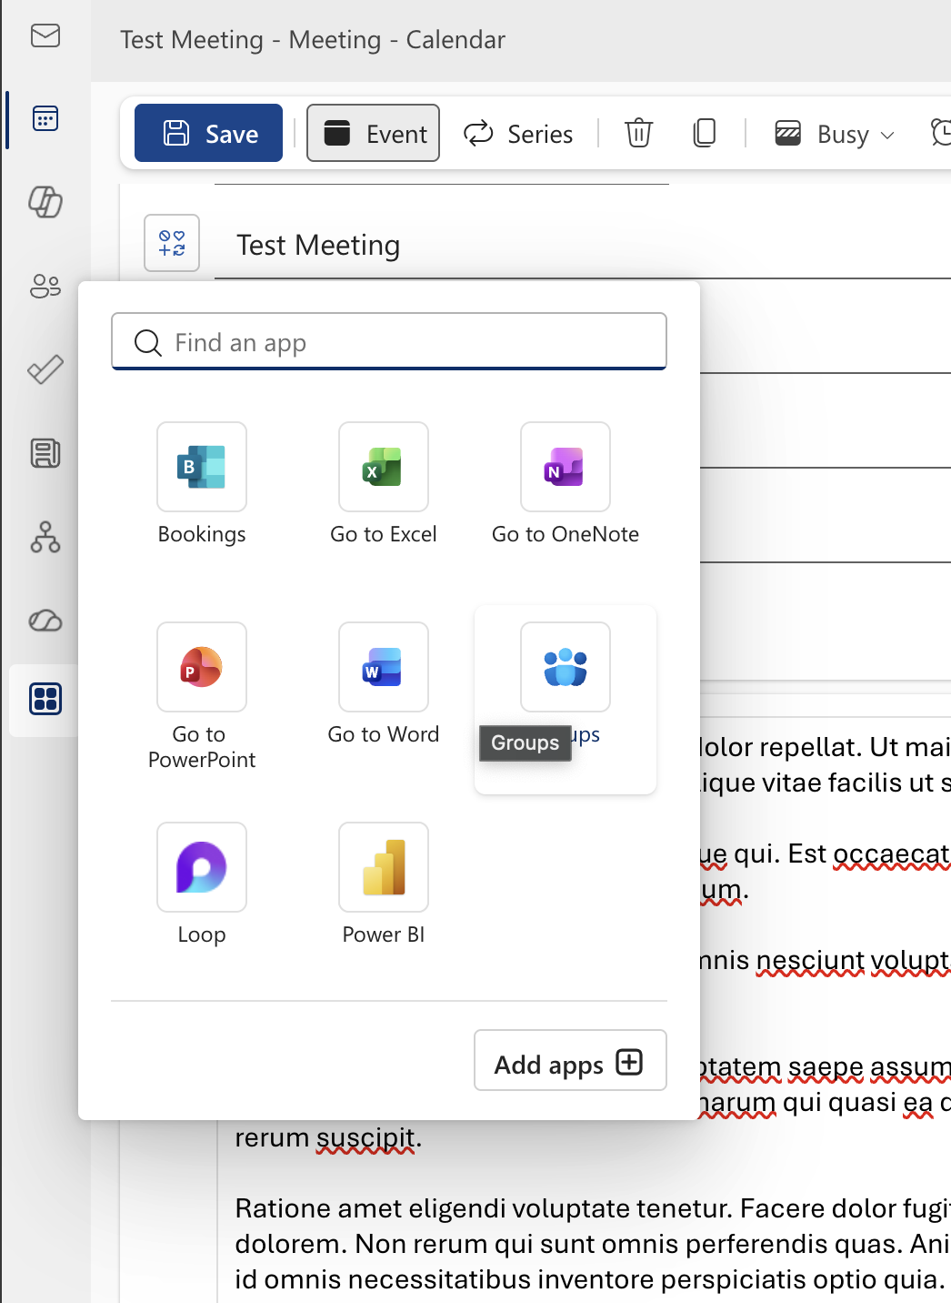
Task: Click the Series recurrence icon
Action: click(478, 134)
